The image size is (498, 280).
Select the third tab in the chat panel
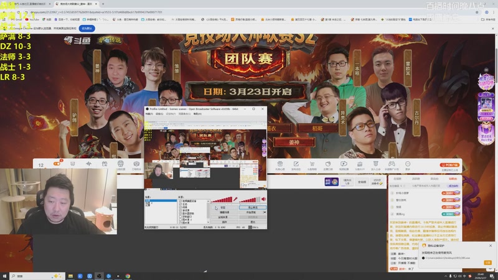click(x=434, y=179)
